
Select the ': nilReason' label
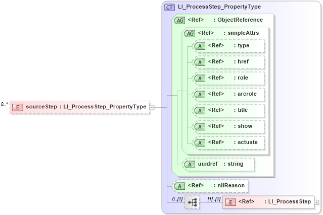pyautogui.click(x=229, y=185)
